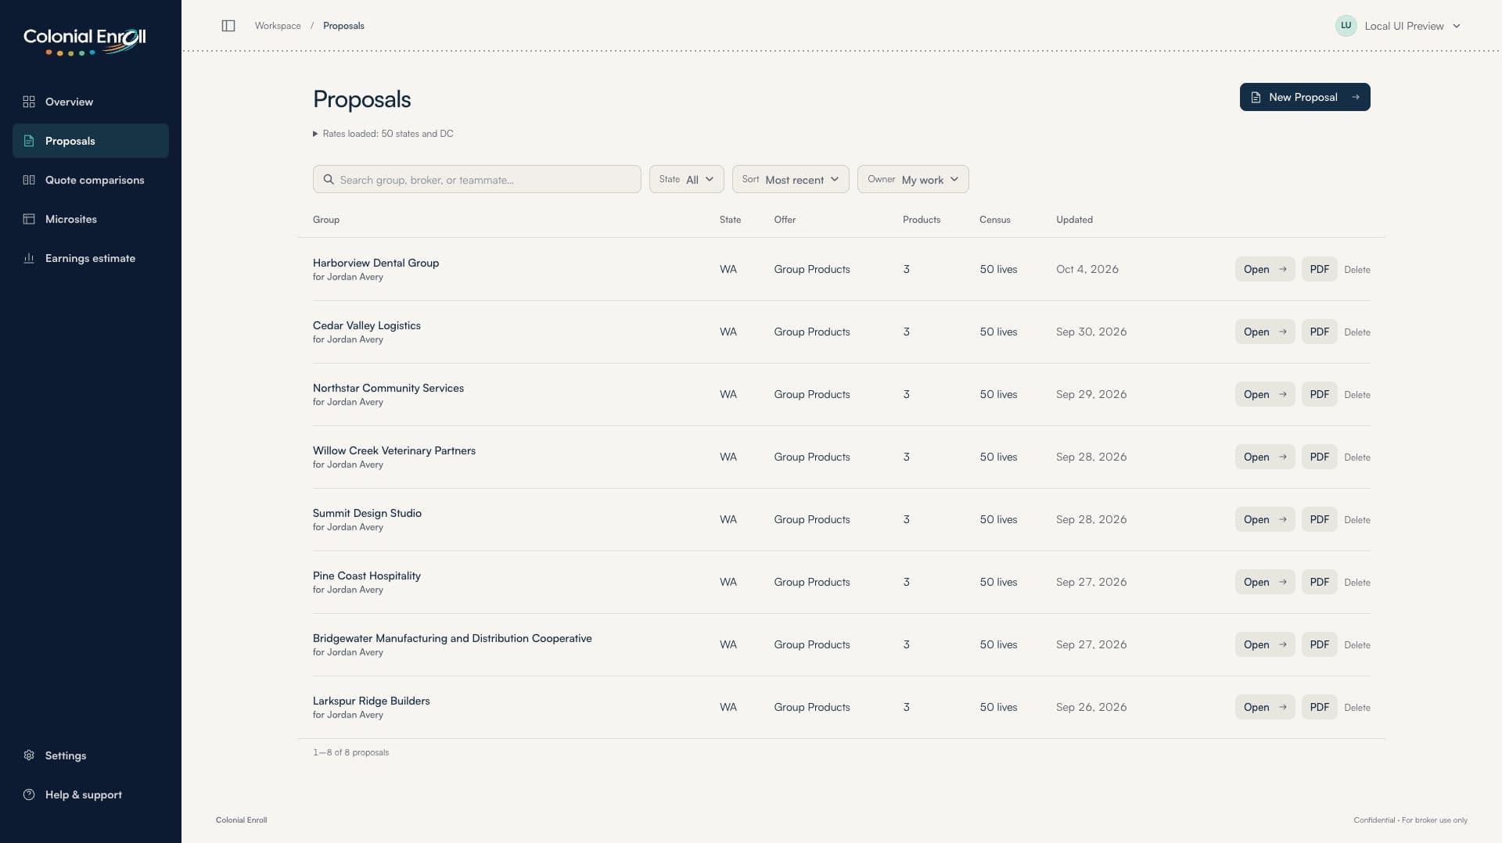Select the Bridgewater Manufacturing and Distribution Cooperative name
The width and height of the screenshot is (1502, 843).
pos(452,638)
